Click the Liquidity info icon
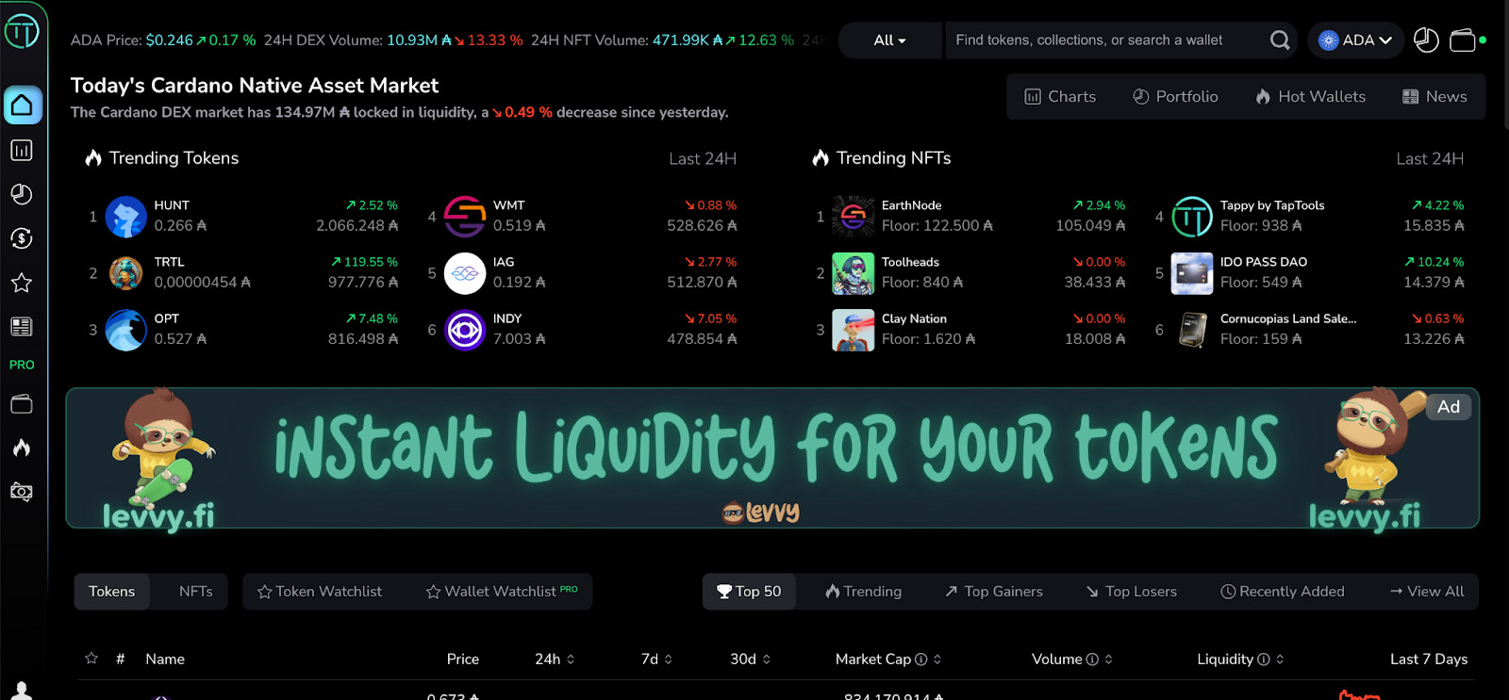The image size is (1509, 700). coord(1264,659)
